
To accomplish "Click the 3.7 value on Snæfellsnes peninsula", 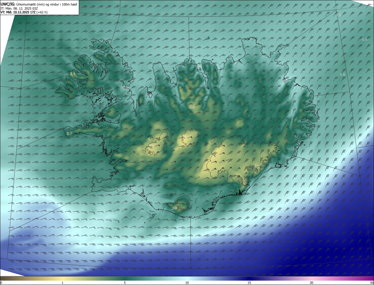I will click(69, 133).
